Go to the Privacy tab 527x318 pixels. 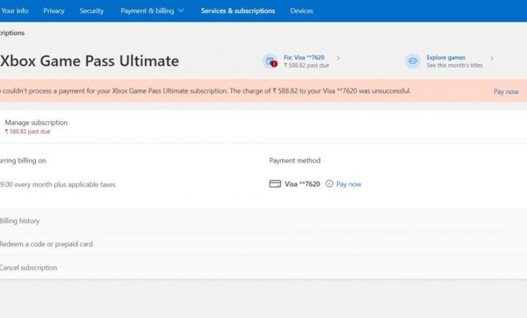tap(54, 11)
